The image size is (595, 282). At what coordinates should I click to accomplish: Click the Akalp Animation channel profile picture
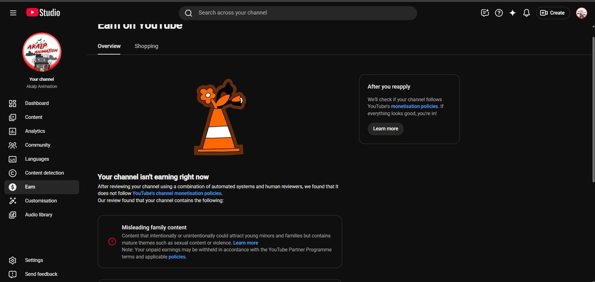42,52
